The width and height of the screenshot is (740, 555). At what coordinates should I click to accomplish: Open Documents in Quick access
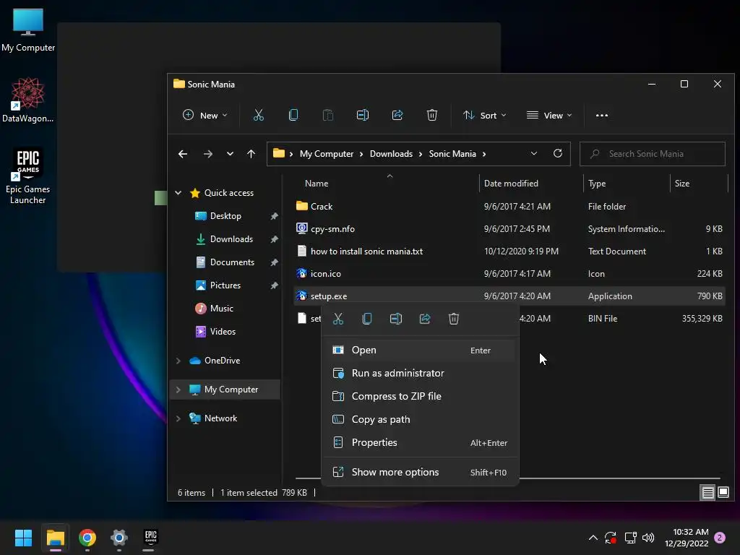[x=232, y=262]
